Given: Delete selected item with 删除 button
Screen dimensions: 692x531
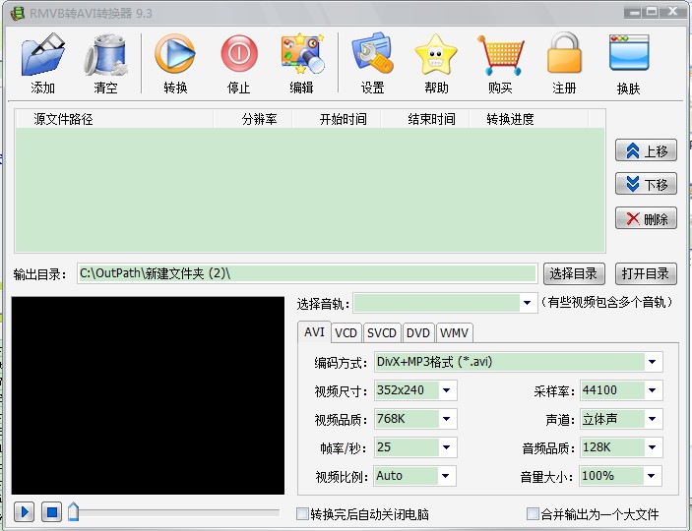Looking at the screenshot, I should [646, 218].
